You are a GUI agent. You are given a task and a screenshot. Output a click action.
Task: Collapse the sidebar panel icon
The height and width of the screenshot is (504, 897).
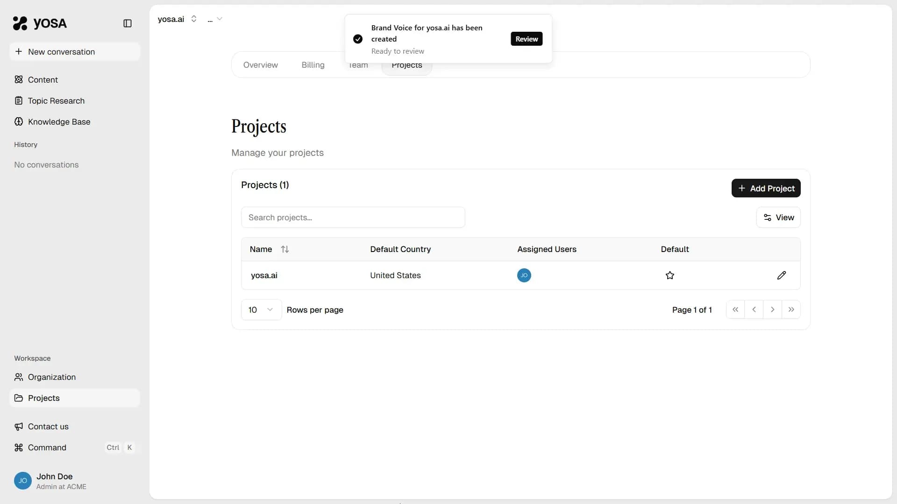coord(127,23)
